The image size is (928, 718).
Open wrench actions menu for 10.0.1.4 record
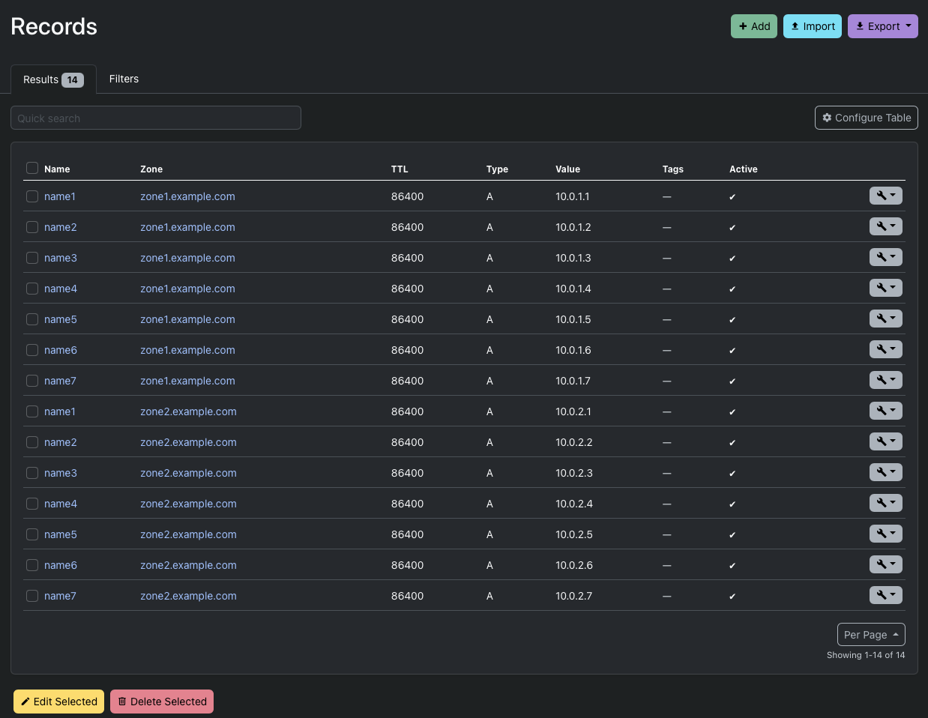[885, 288]
